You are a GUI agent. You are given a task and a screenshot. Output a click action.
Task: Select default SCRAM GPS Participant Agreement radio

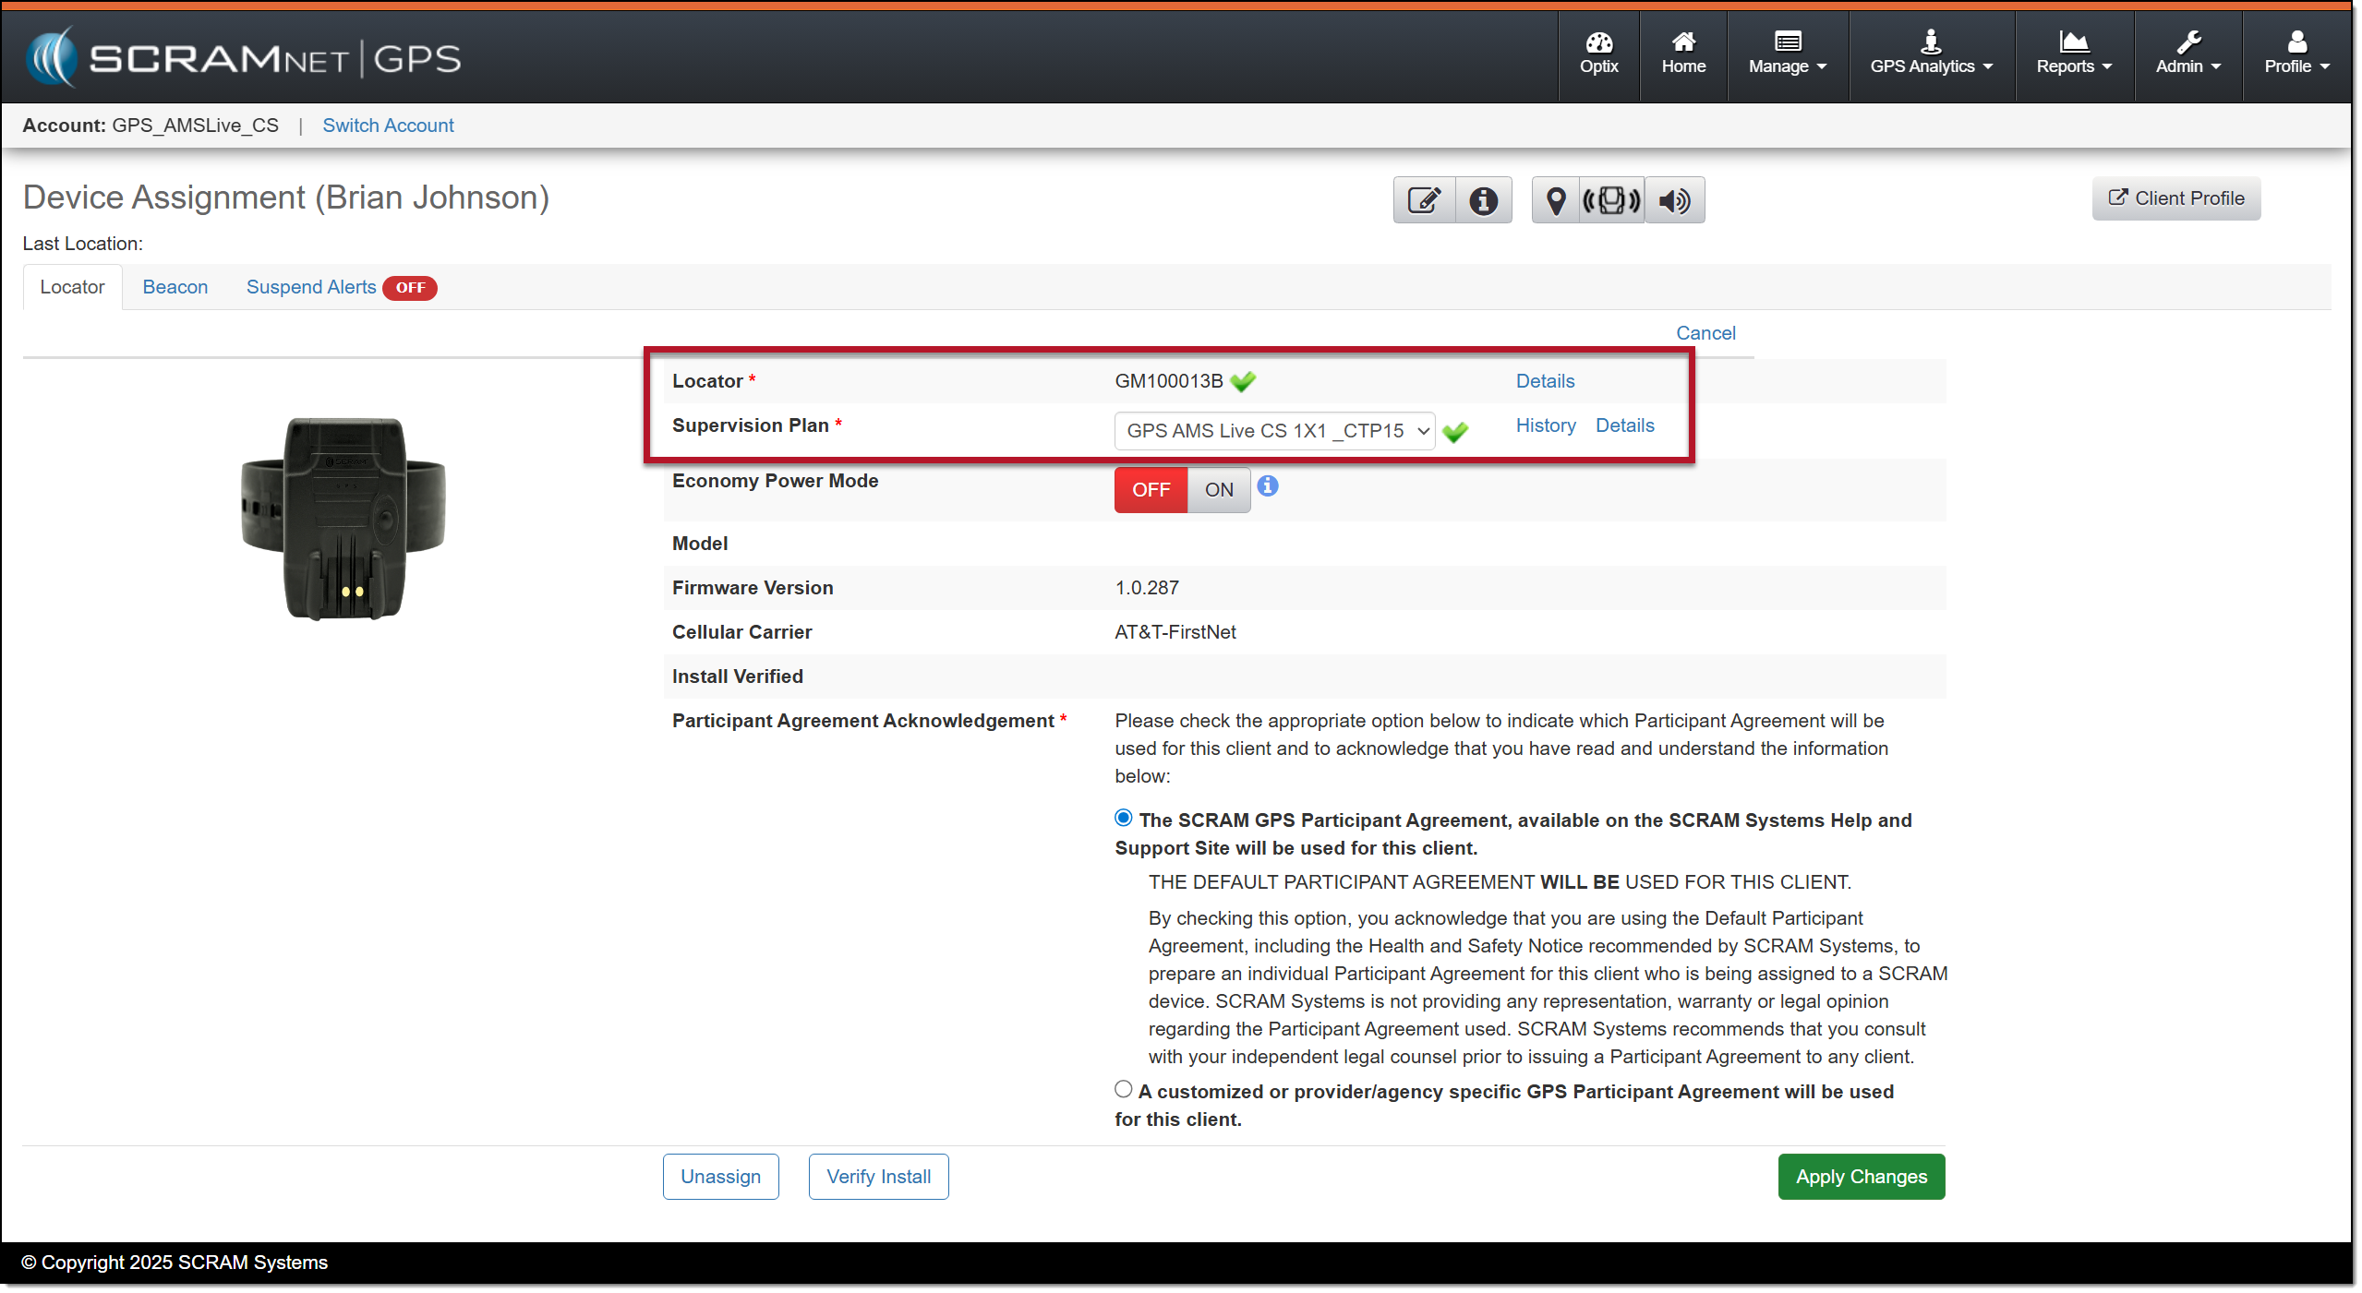pyautogui.click(x=1123, y=818)
